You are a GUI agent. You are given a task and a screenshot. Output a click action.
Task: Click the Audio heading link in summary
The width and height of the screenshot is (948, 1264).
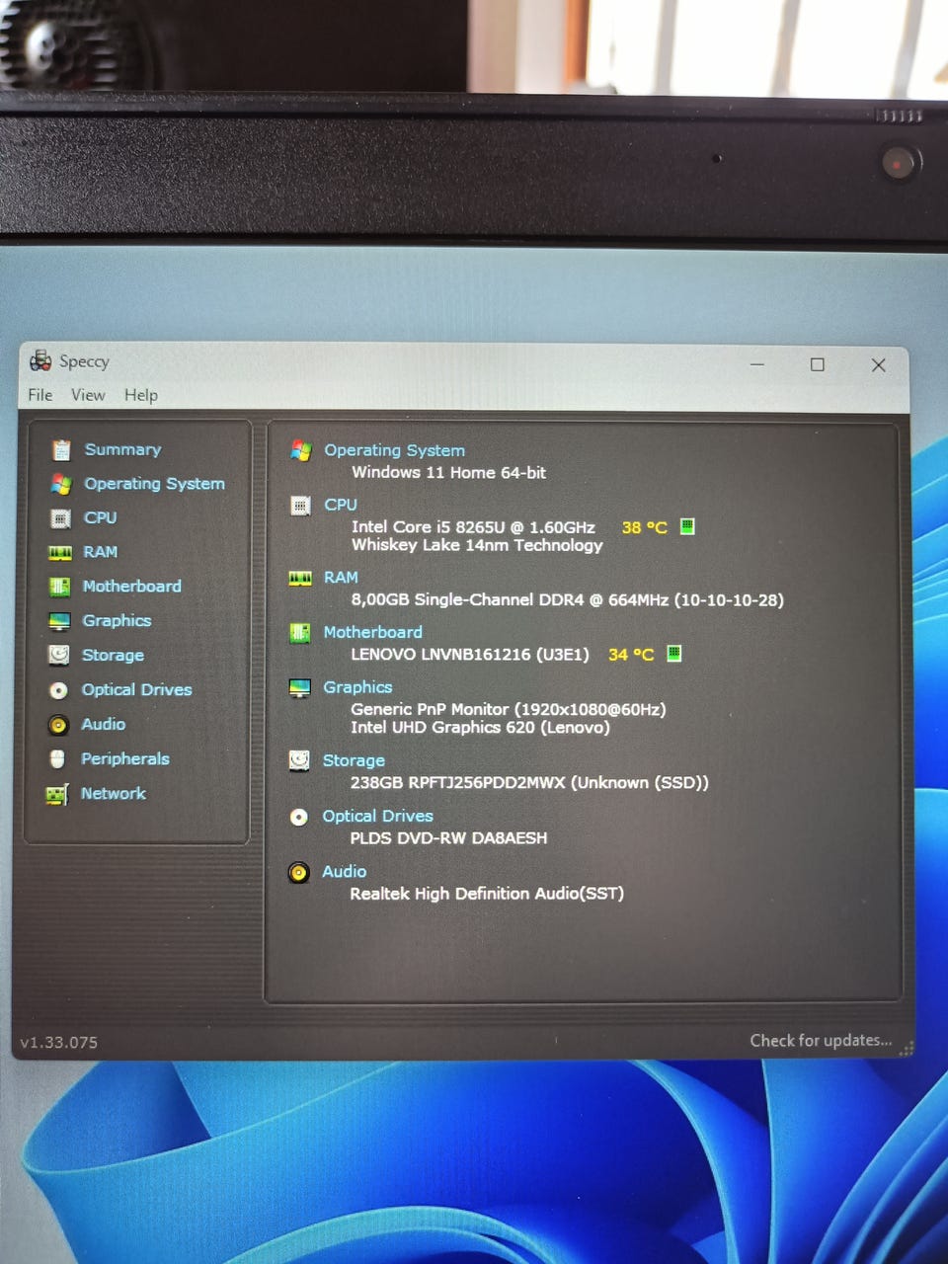[x=344, y=871]
